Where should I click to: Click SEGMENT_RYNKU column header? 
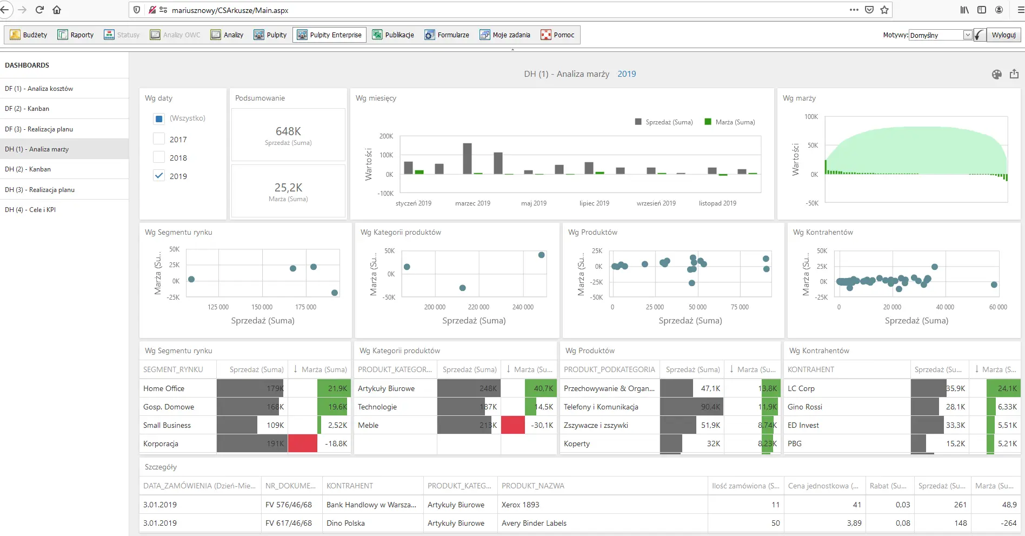(178, 369)
